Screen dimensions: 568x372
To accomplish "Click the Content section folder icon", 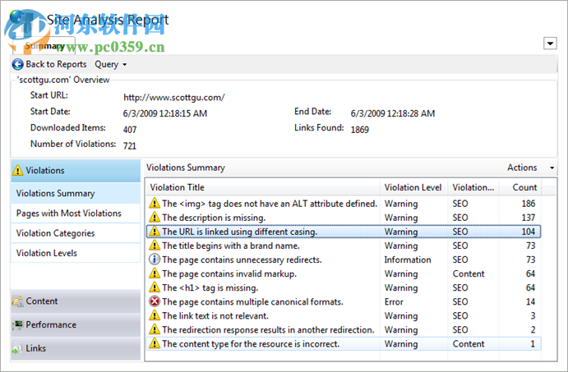I will tap(17, 301).
